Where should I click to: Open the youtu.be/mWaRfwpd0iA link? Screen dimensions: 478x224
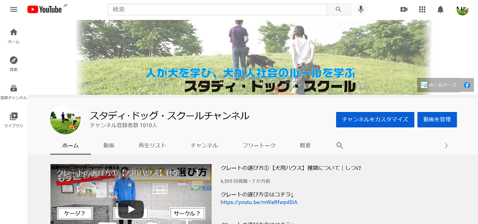tap(259, 202)
